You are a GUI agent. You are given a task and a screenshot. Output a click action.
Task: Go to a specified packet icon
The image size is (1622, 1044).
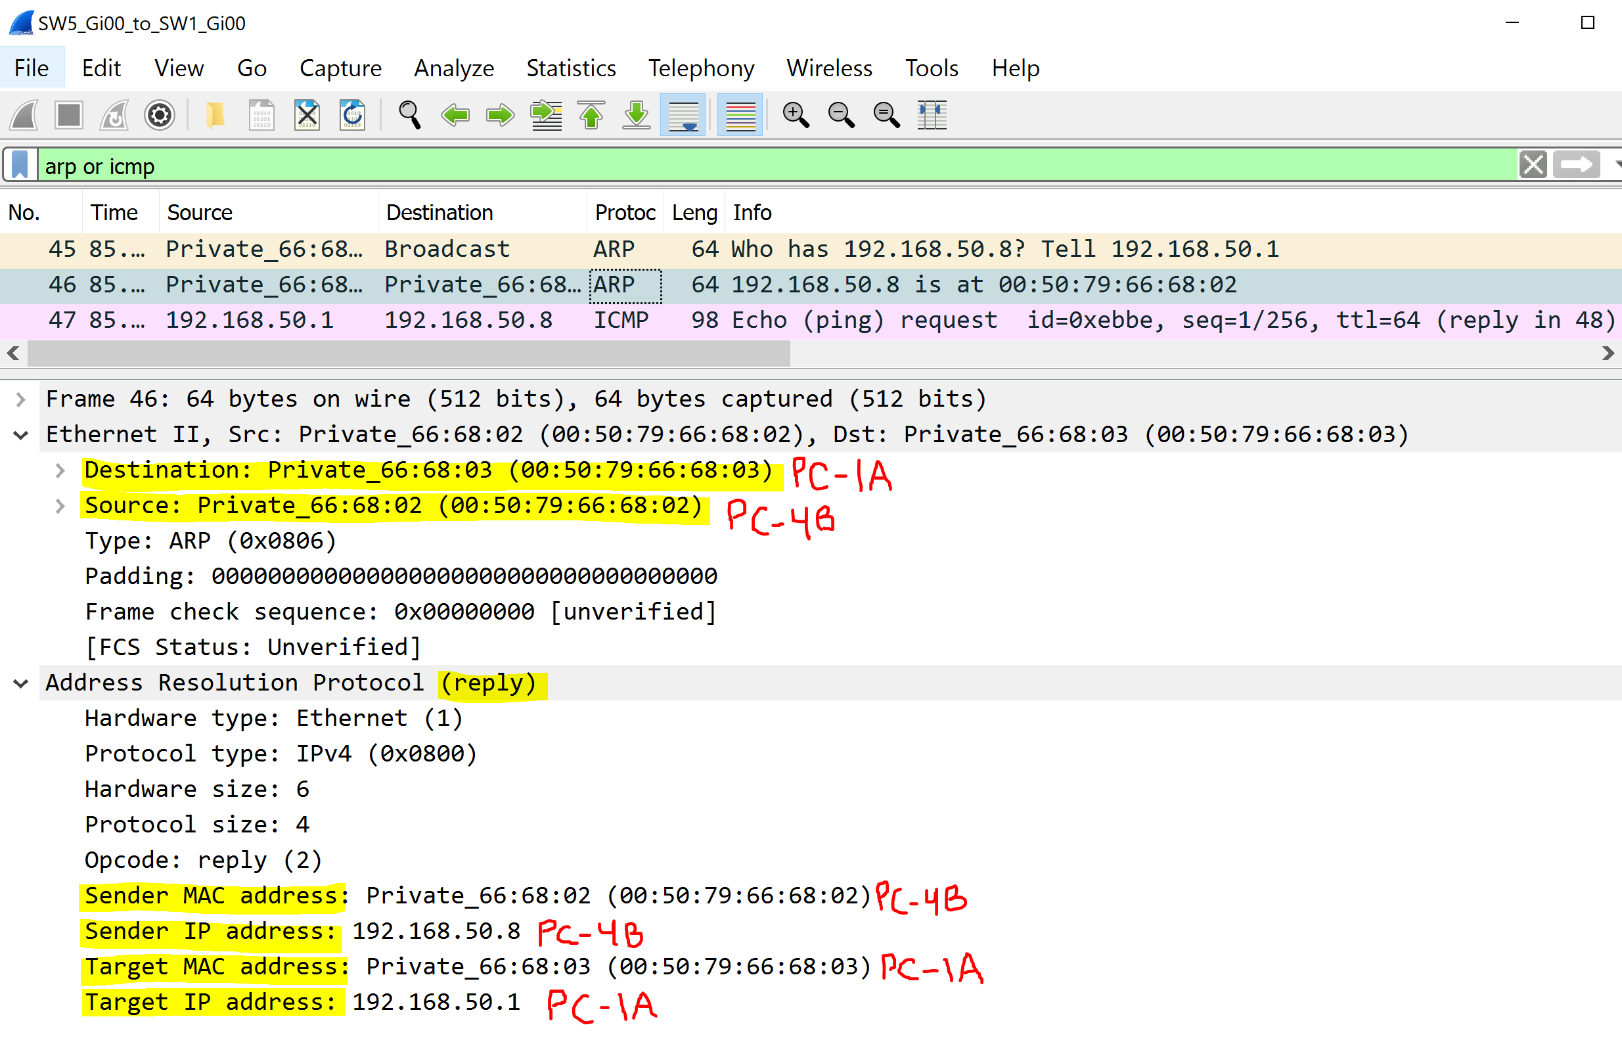547,115
